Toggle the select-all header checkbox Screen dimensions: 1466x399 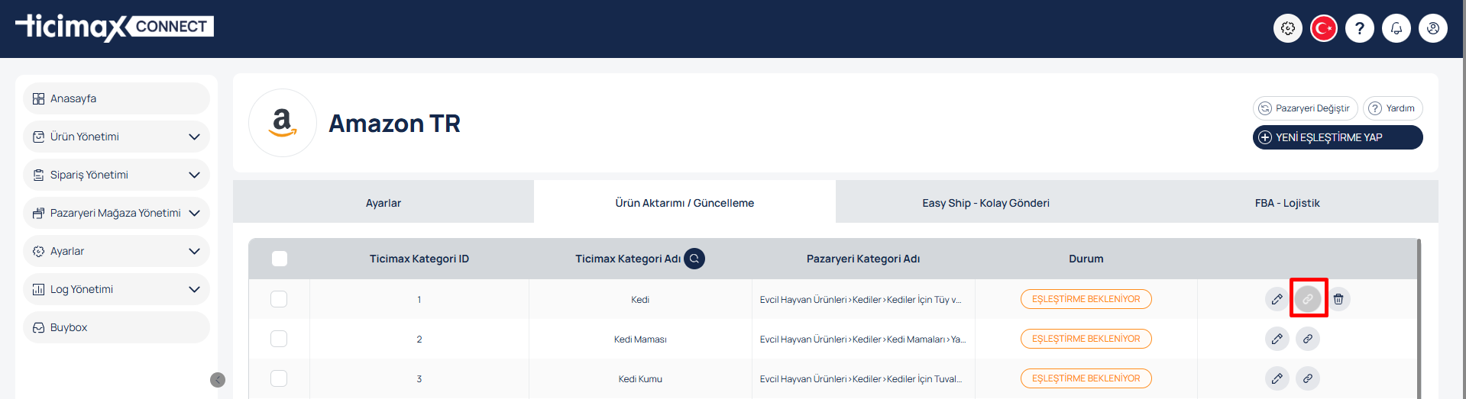coord(280,259)
